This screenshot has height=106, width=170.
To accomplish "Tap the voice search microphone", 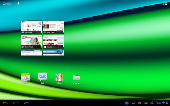I will (18, 4).
